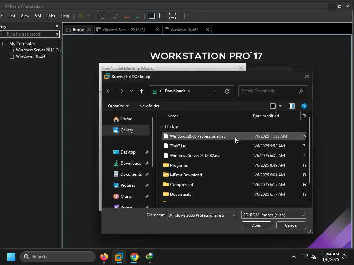
Task: Open the Organize dropdown menu
Action: pos(118,106)
